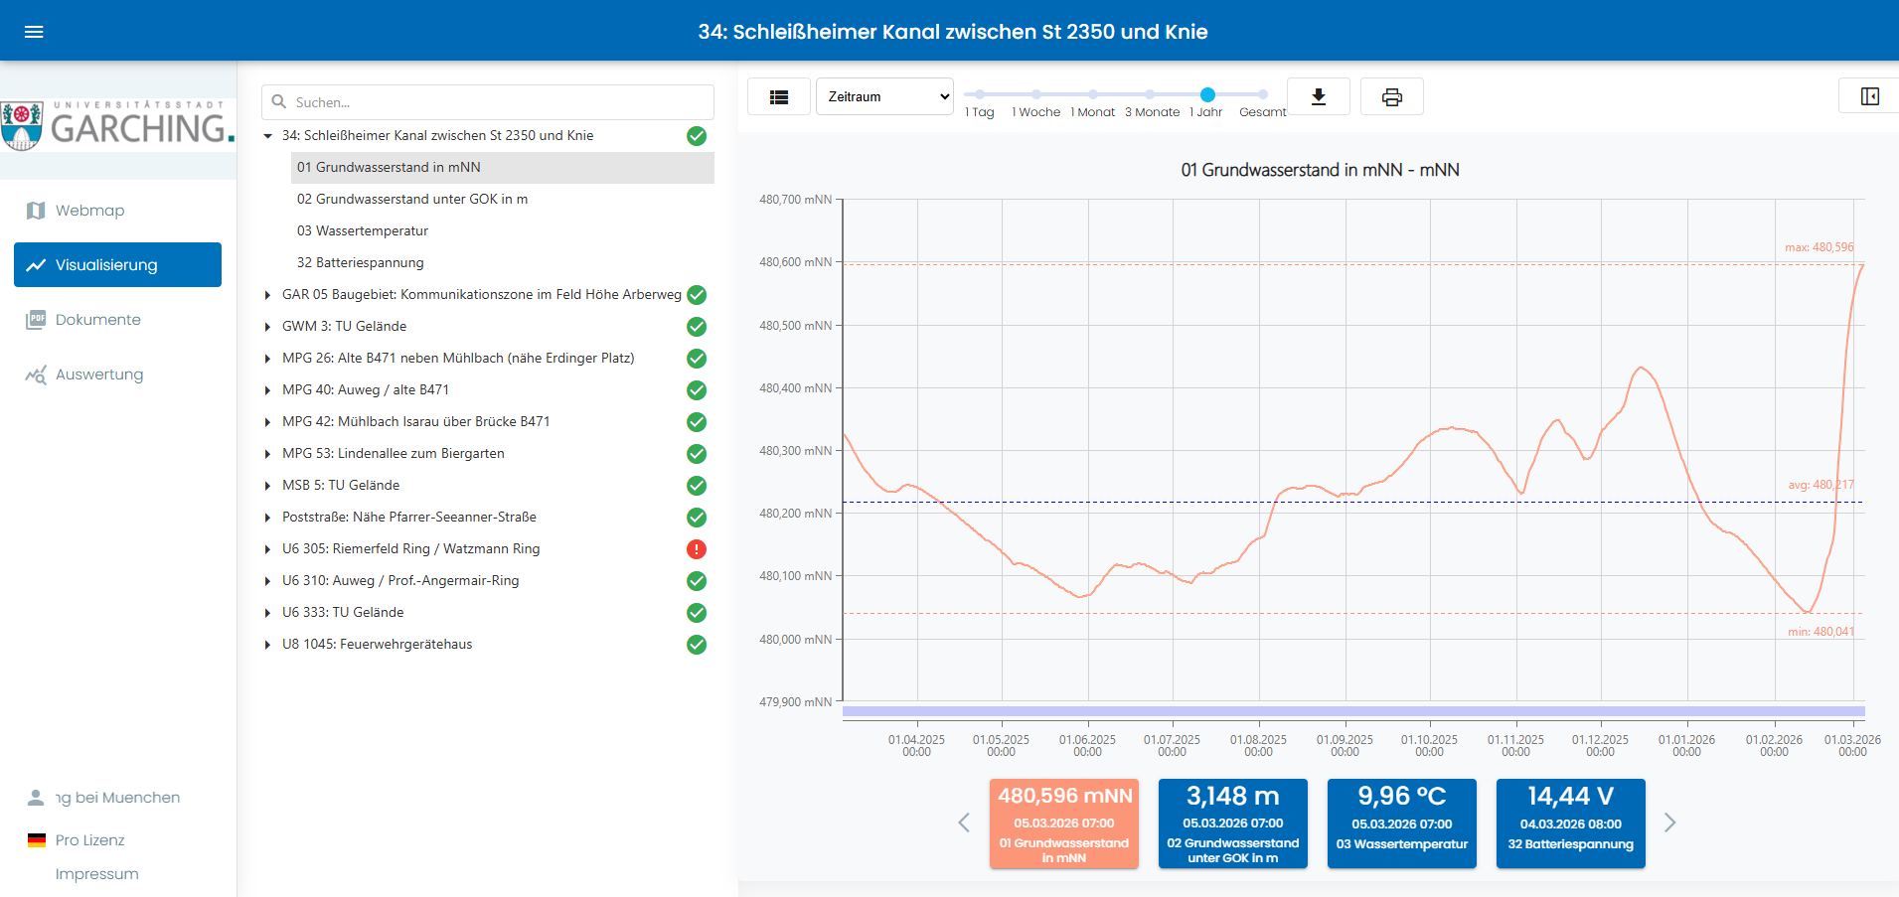This screenshot has height=897, width=1899.
Task: Download chart data with download icon
Action: pos(1318,96)
